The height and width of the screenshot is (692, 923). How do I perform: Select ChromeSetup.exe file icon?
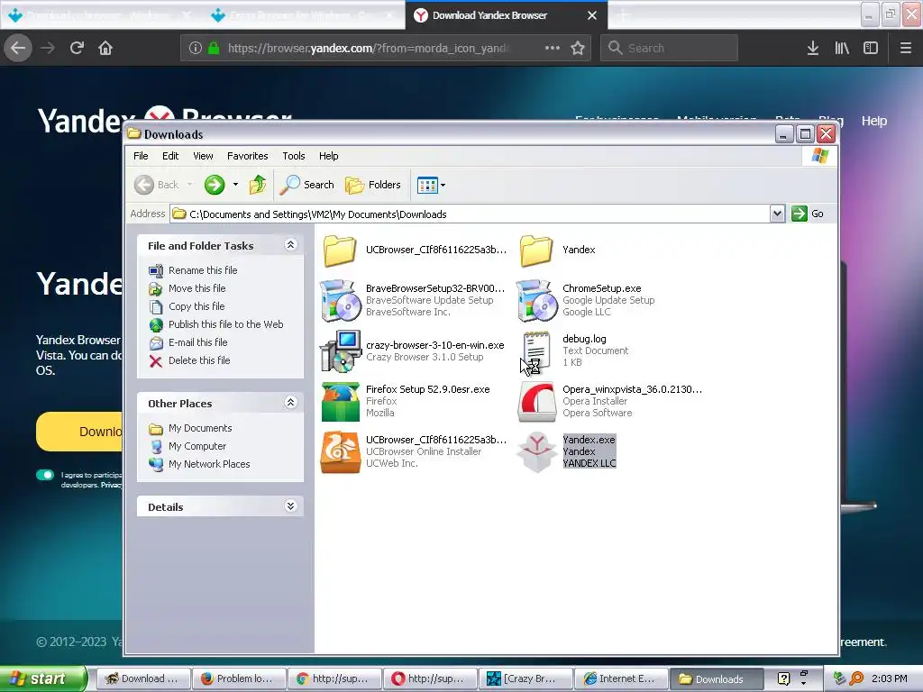536,301
